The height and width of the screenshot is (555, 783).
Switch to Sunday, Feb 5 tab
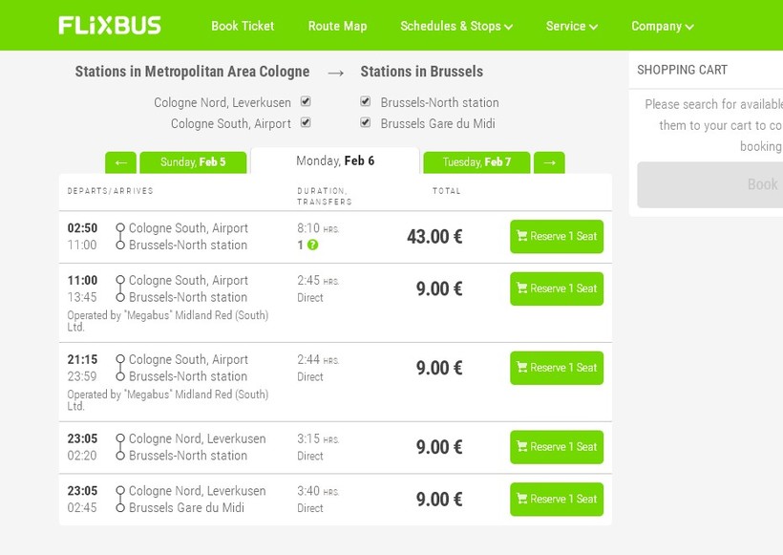click(x=193, y=162)
